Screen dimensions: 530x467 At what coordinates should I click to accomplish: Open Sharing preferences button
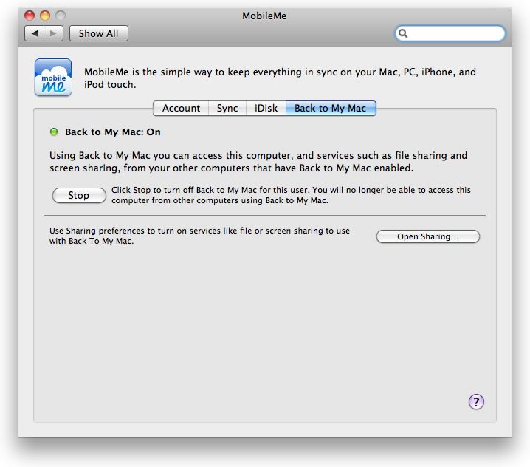click(427, 236)
